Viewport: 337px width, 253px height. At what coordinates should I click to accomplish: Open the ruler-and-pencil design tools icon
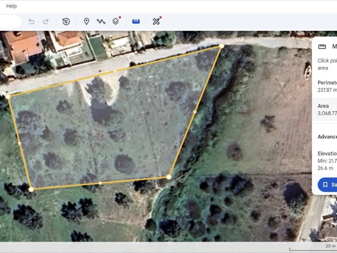(156, 21)
